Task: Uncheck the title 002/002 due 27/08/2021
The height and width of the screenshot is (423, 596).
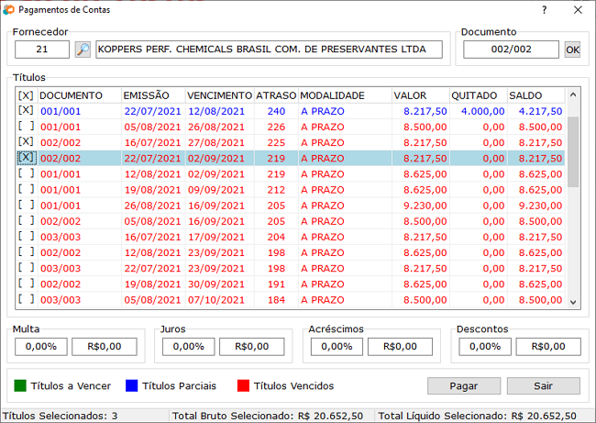Action: [26, 142]
